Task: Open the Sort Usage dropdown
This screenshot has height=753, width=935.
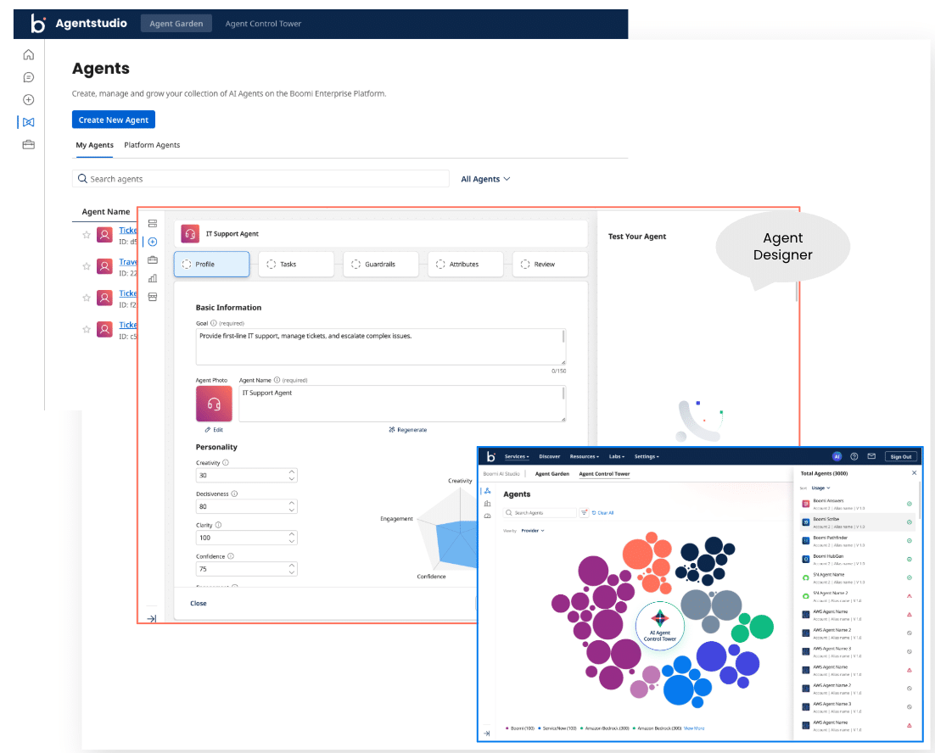Action: [x=820, y=488]
